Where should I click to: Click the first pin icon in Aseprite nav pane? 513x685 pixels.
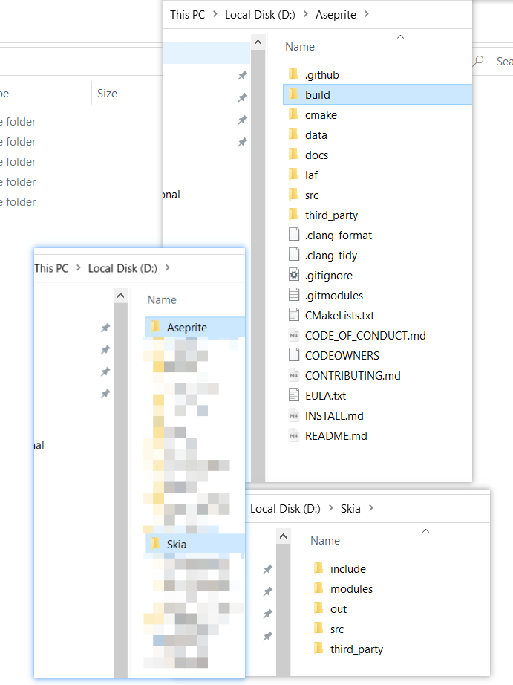click(x=242, y=75)
